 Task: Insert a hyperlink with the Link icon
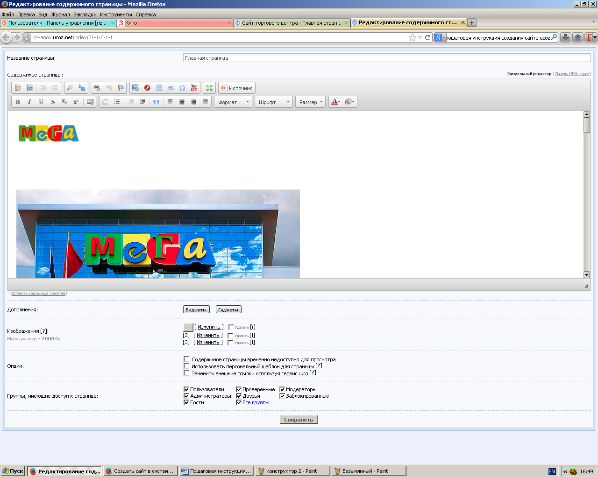point(97,88)
